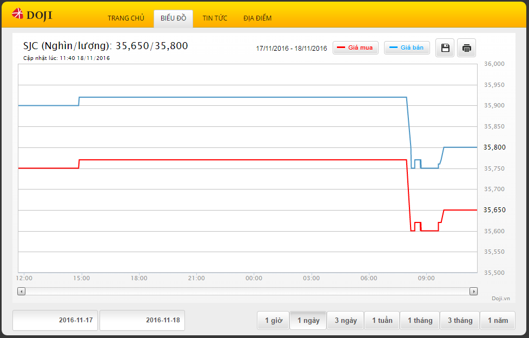Image resolution: width=529 pixels, height=338 pixels.
Task: Click the 35,600 price axis label
Action: click(494, 231)
